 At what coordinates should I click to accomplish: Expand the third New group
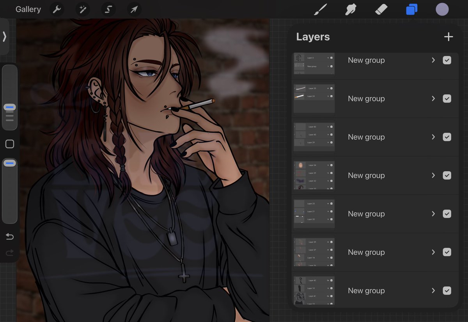pyautogui.click(x=433, y=137)
